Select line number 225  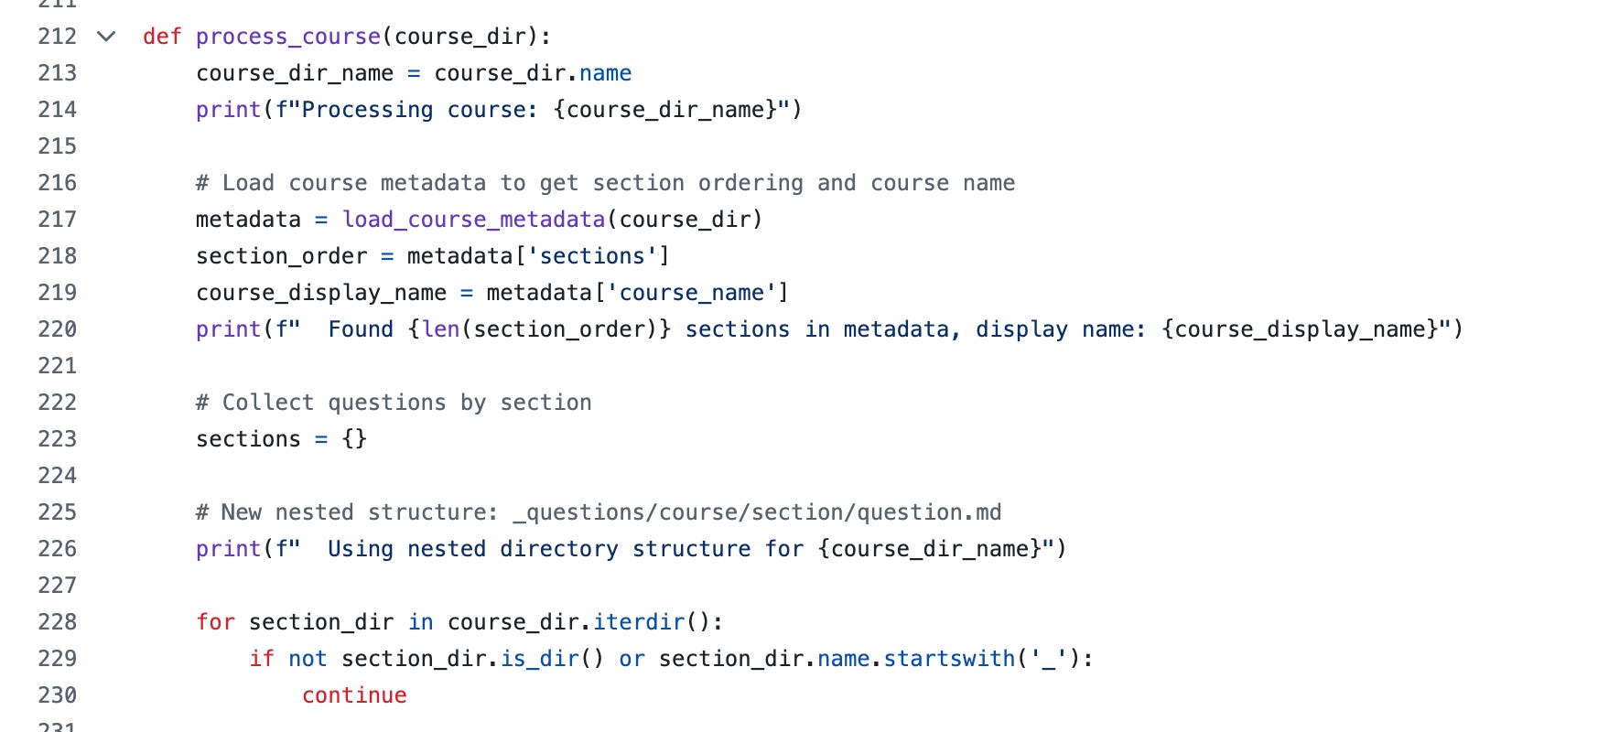point(58,512)
